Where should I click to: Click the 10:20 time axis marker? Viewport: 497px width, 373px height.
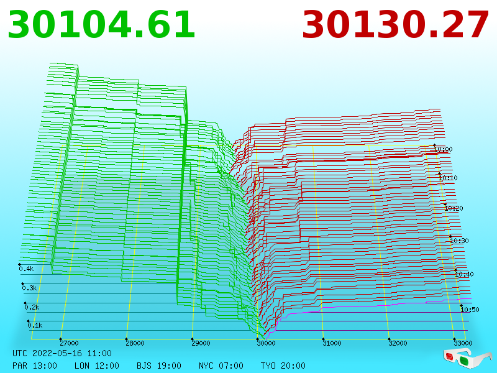tap(454, 209)
